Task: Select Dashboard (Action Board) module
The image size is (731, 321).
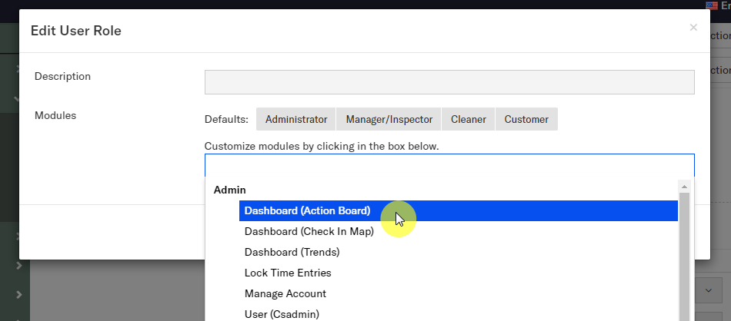Action: click(x=307, y=210)
